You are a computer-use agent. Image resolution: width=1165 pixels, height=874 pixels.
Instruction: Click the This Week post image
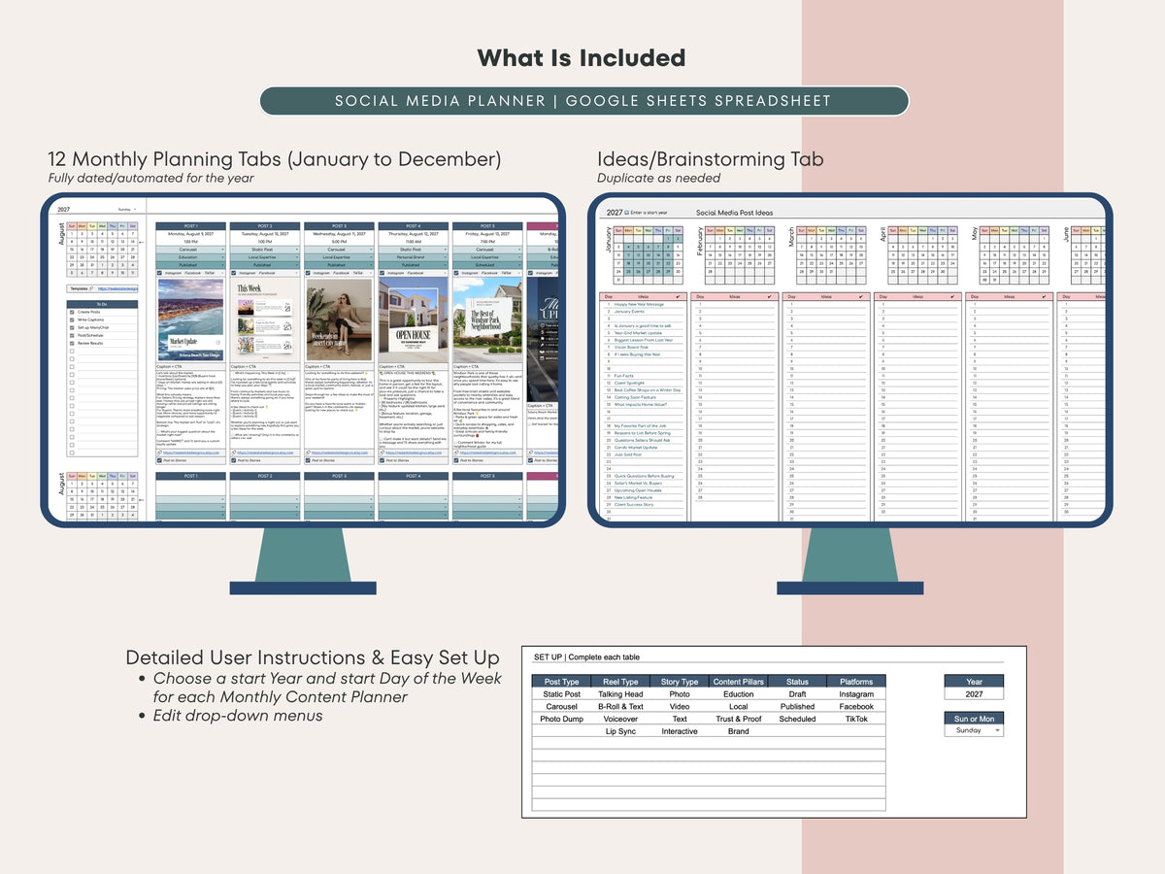click(265, 319)
